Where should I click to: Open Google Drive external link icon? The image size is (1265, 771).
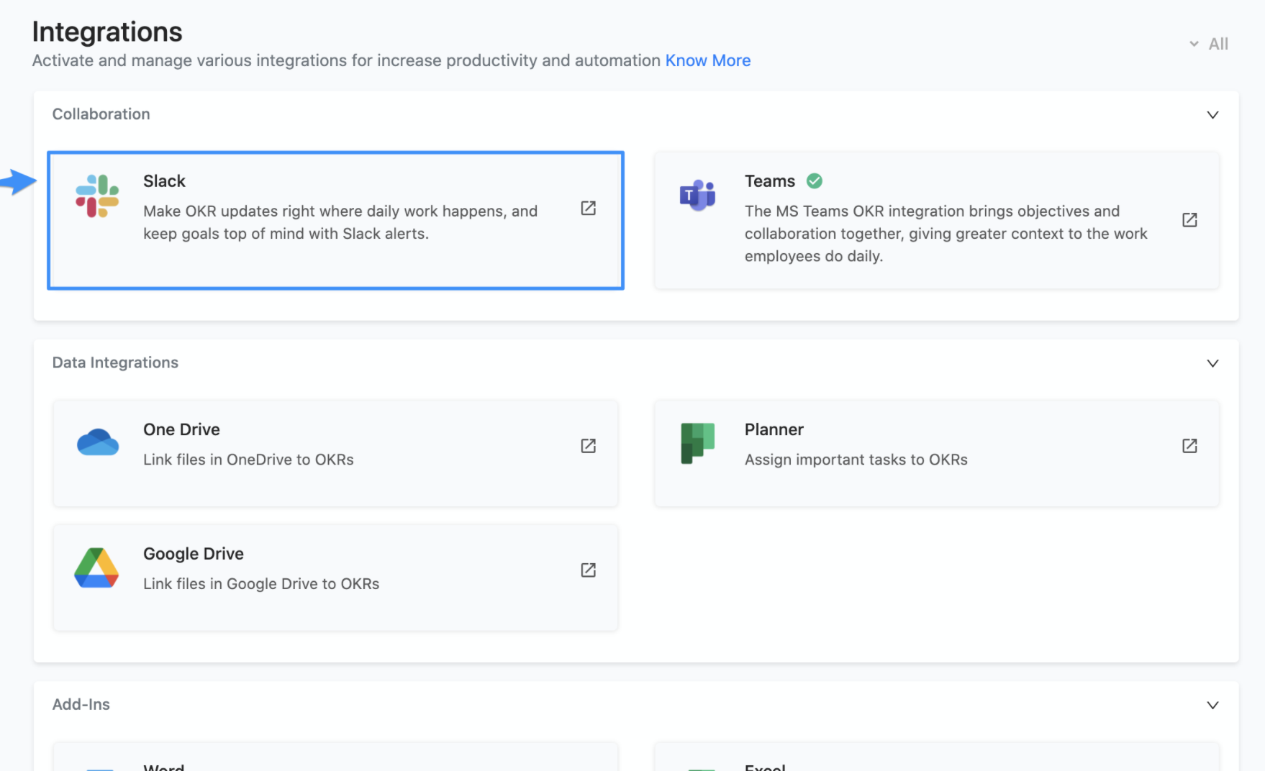point(588,570)
